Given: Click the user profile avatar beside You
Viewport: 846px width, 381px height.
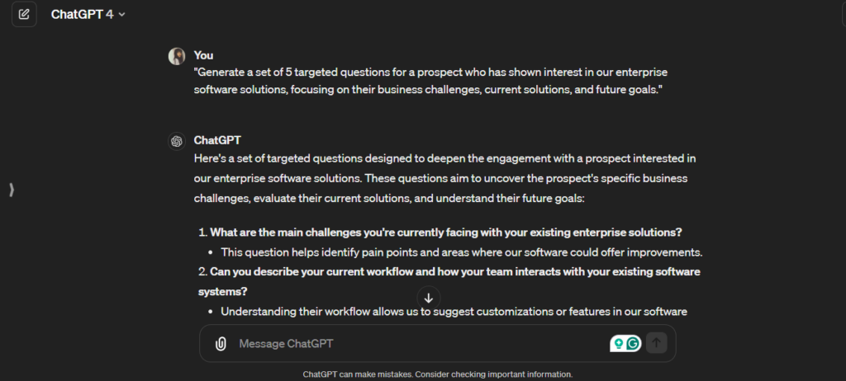Looking at the screenshot, I should (x=177, y=56).
